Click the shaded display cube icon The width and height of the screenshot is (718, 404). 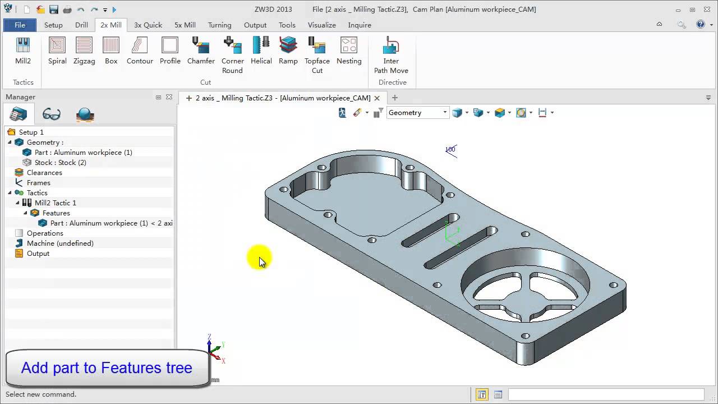pos(457,113)
